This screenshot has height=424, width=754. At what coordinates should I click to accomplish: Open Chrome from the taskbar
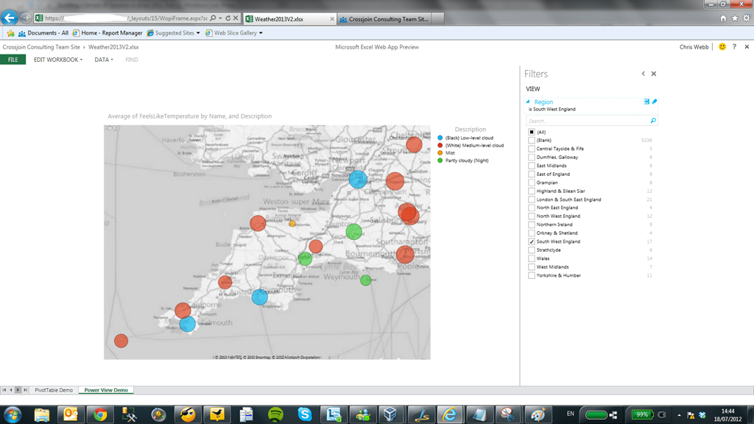[100, 414]
